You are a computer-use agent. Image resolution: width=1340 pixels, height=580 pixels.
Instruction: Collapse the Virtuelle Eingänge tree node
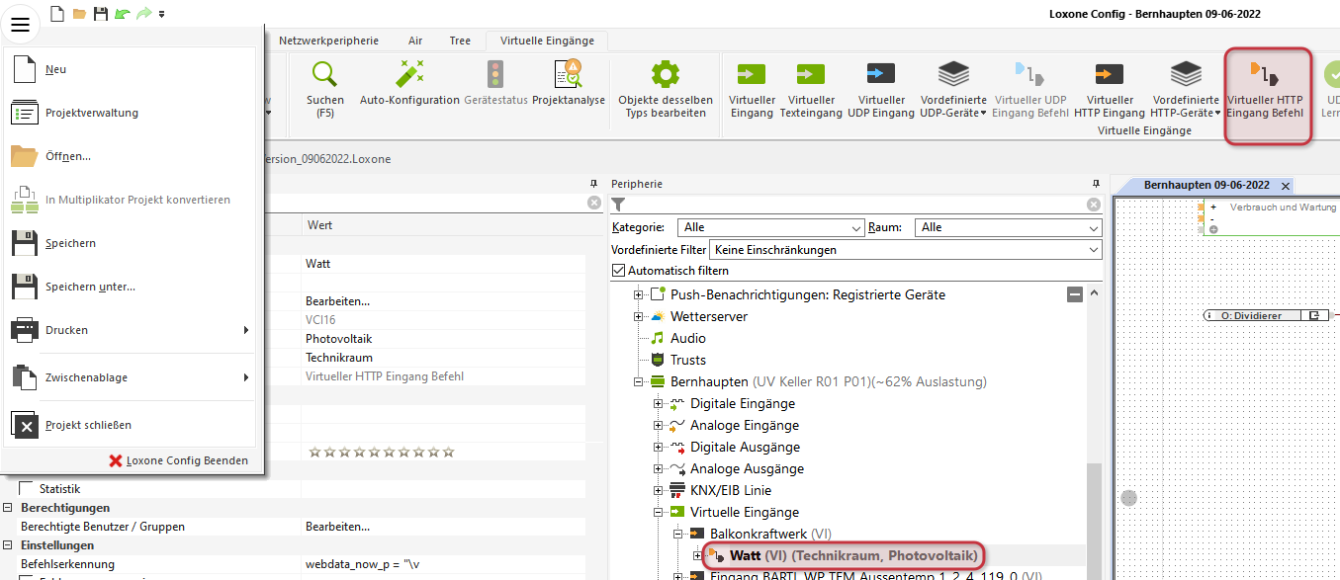(658, 513)
